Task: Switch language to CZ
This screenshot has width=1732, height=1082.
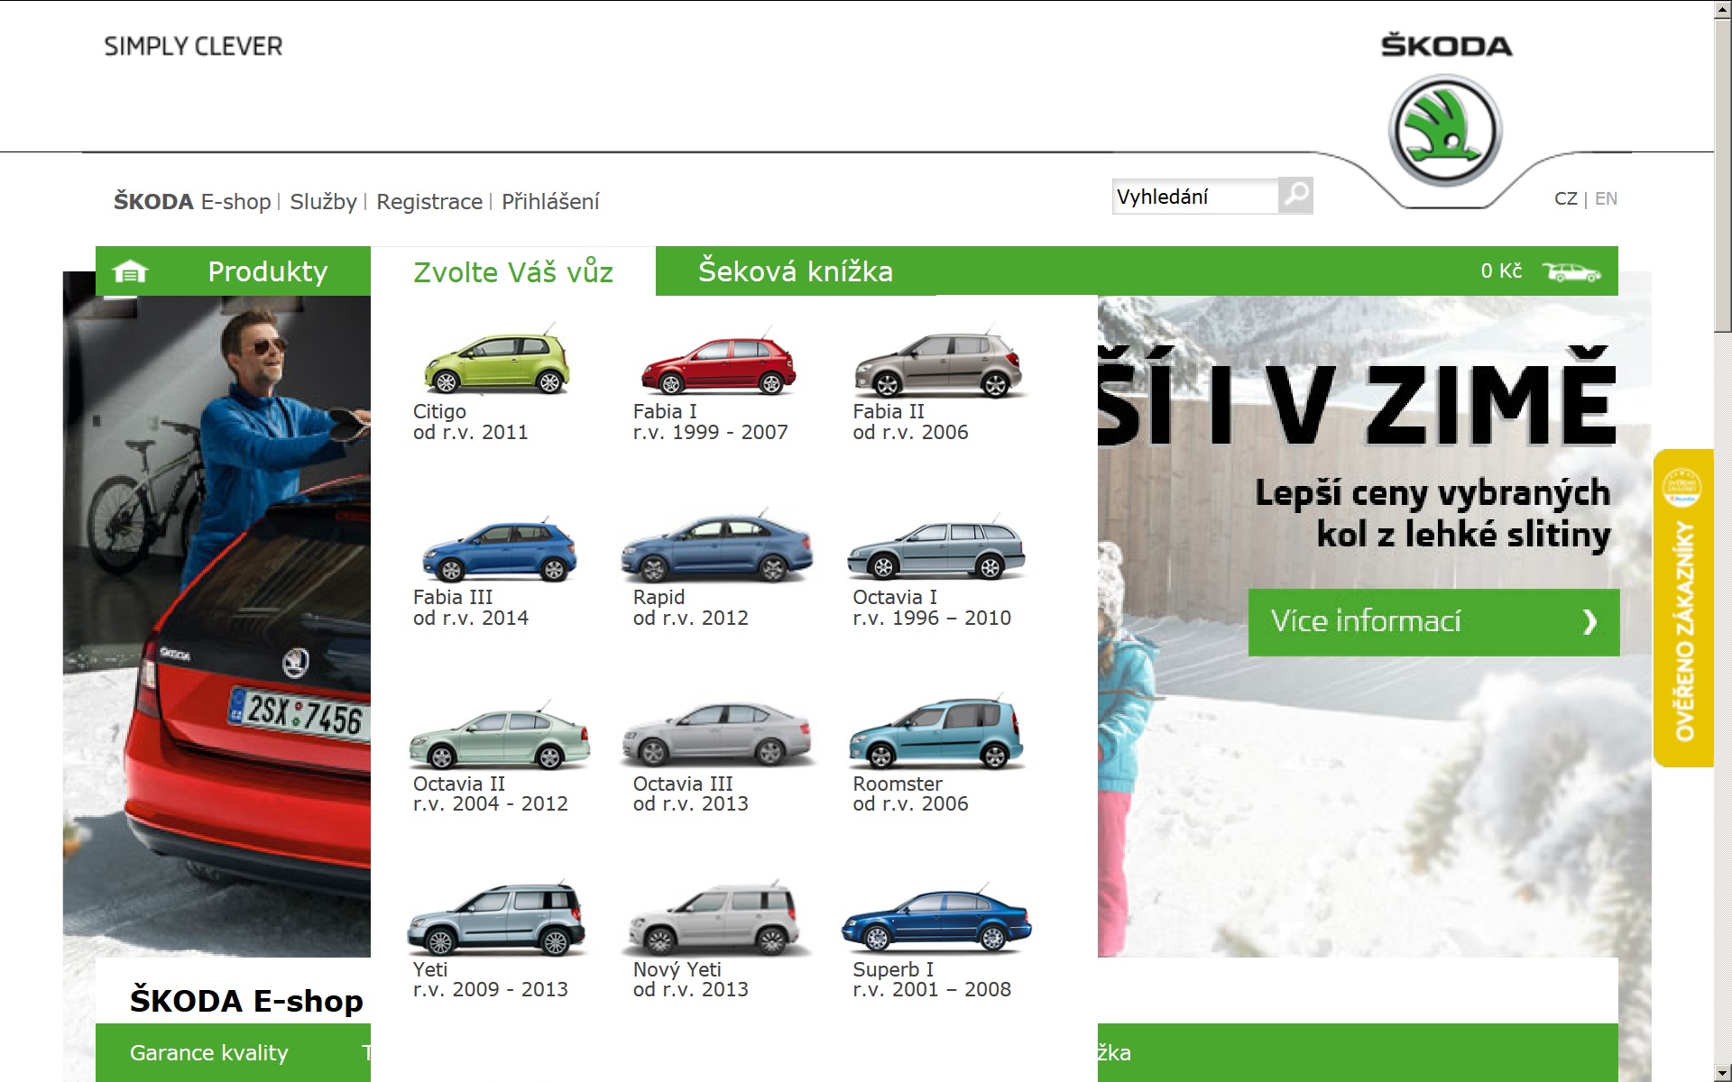Action: (1566, 198)
